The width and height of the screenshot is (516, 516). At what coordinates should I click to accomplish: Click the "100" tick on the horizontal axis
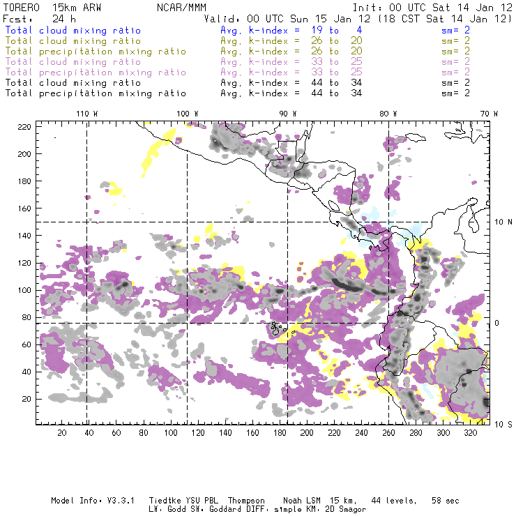[x=171, y=433]
